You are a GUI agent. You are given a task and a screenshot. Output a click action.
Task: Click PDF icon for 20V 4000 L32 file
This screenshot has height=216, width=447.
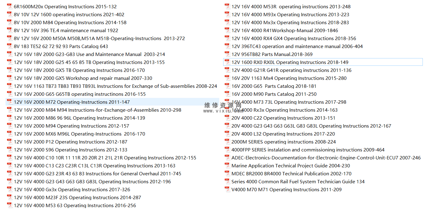[x=227, y=134]
